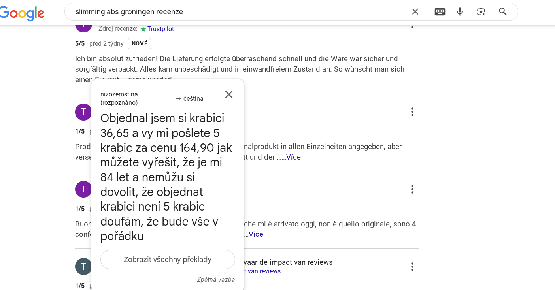Open the on-screen keyboard tool
Screen dimensions: 555x290
[x=440, y=11]
